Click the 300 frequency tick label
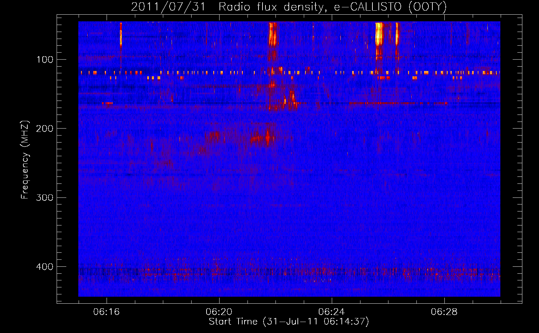The width and height of the screenshot is (539, 333). [45, 197]
